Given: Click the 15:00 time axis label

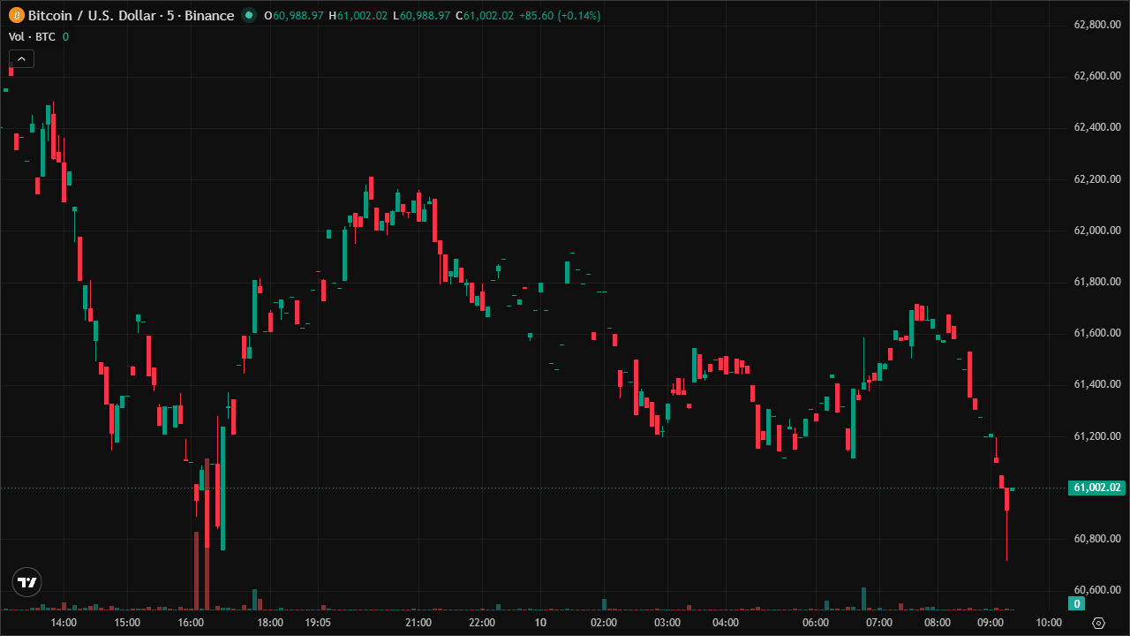Looking at the screenshot, I should click(127, 623).
